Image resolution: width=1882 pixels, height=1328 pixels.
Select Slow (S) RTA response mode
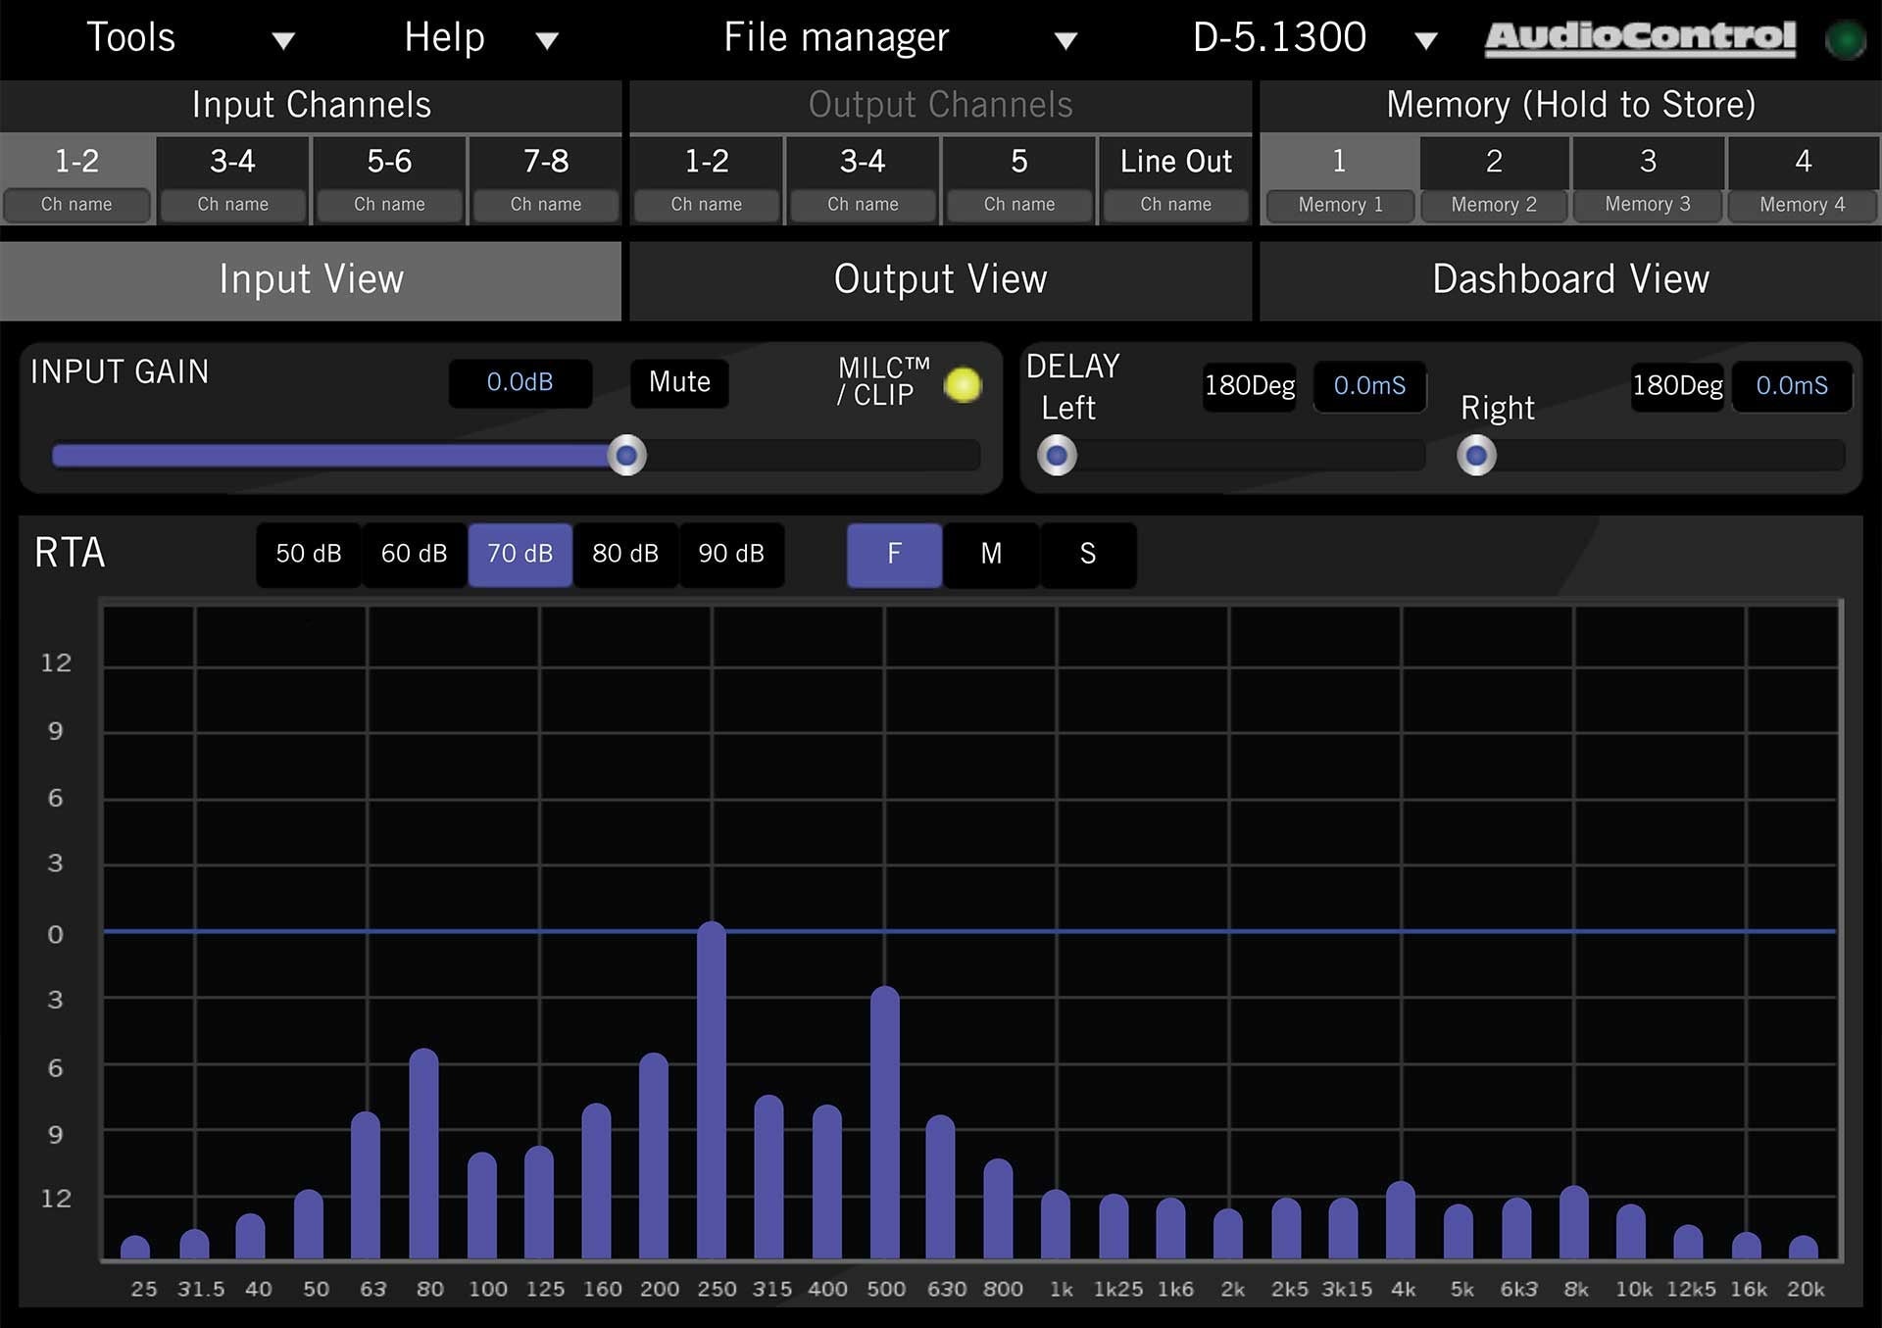click(1088, 555)
